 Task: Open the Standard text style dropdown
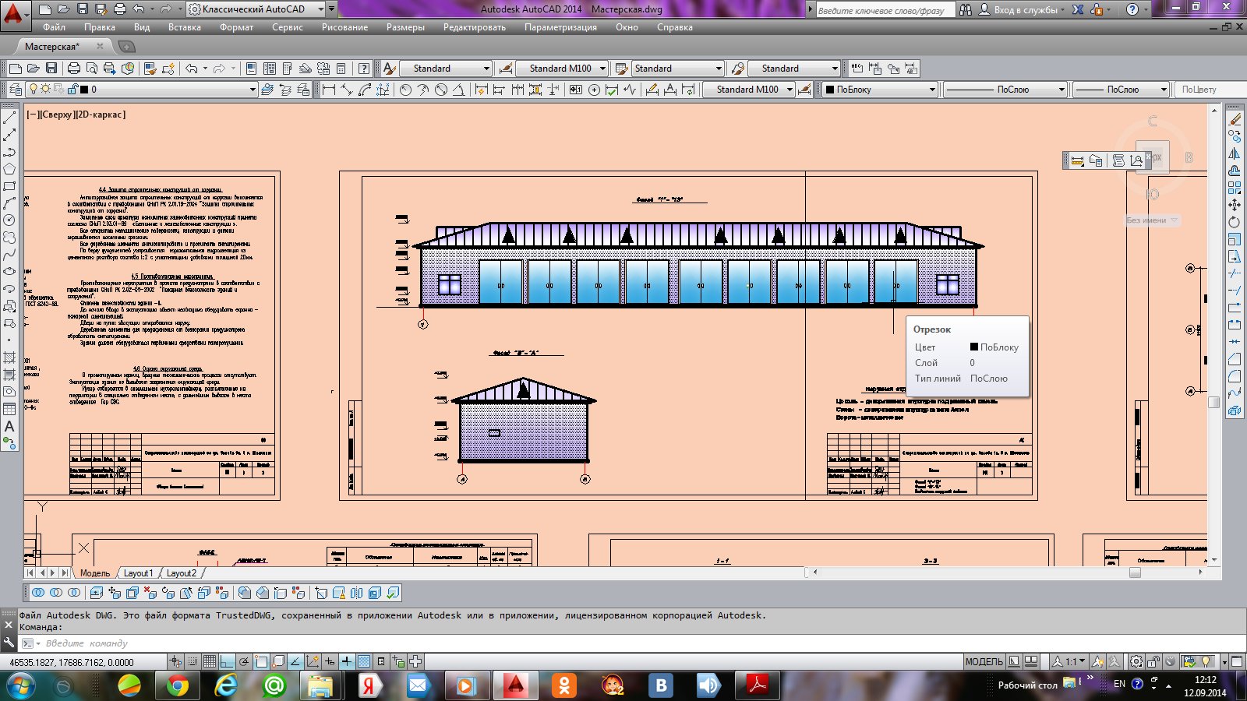pyautogui.click(x=446, y=69)
